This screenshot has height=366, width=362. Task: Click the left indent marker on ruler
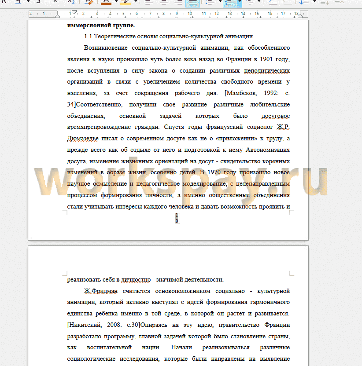pyautogui.click(x=57, y=16)
